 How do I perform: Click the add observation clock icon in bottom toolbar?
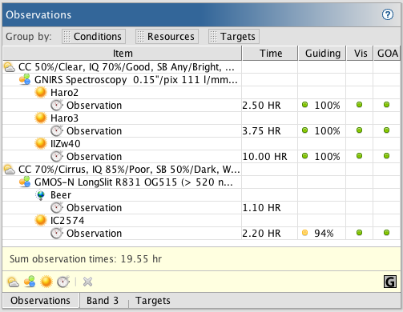point(63,282)
